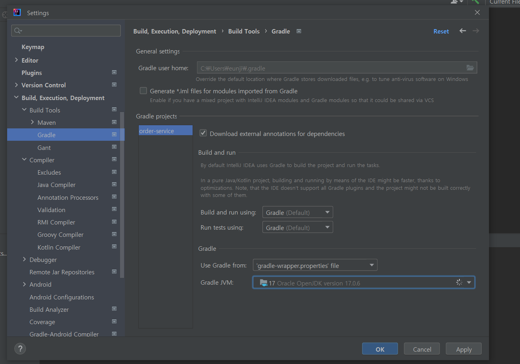
Task: Expand the Debugger node
Action: coord(24,259)
